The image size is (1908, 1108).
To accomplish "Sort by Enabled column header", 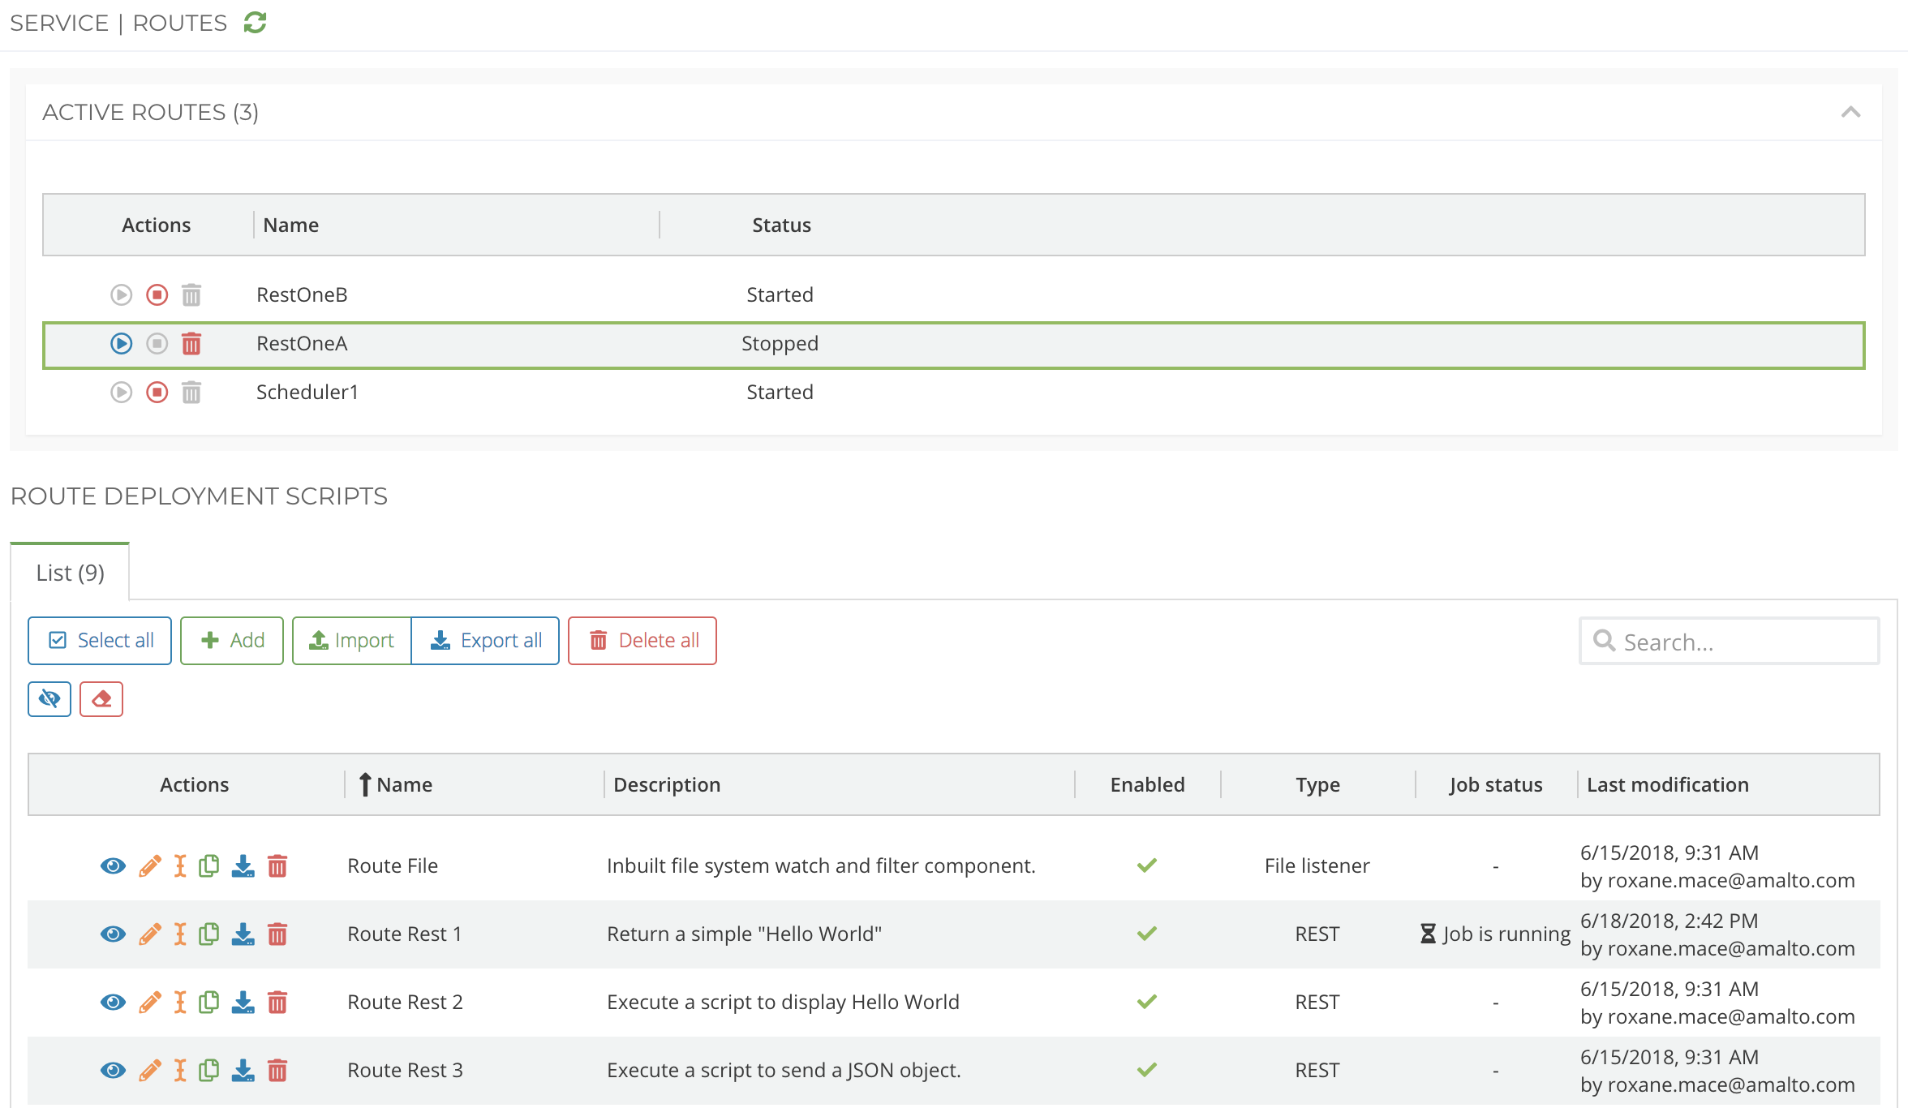I will pos(1147,785).
